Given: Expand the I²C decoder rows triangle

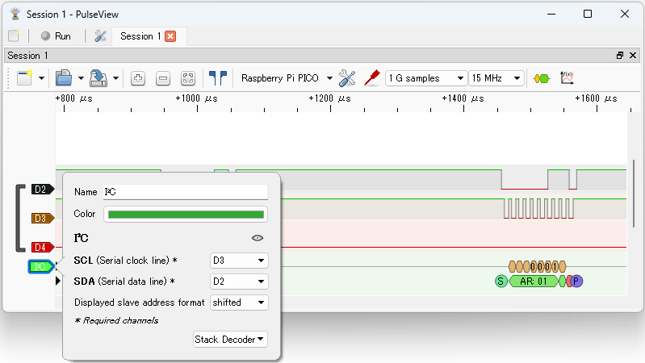Looking at the screenshot, I should [x=58, y=281].
